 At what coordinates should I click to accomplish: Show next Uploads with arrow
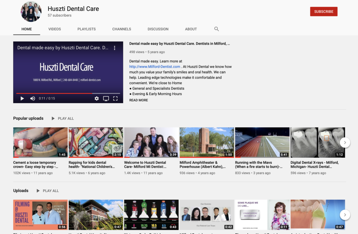pyautogui.click(x=345, y=215)
